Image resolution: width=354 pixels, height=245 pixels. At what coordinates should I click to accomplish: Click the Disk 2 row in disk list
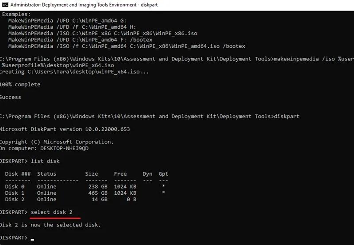(x=71, y=199)
